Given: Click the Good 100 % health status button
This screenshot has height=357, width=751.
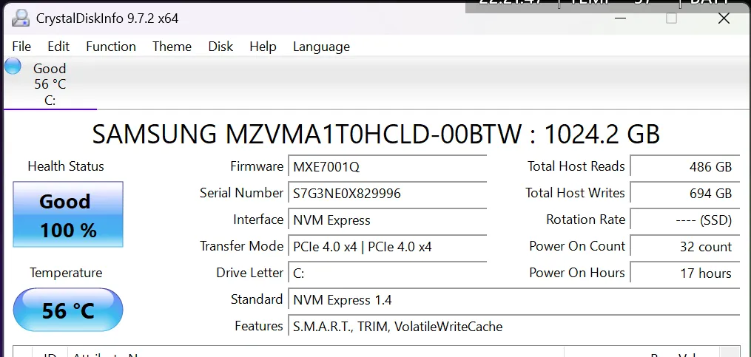Looking at the screenshot, I should coord(68,215).
